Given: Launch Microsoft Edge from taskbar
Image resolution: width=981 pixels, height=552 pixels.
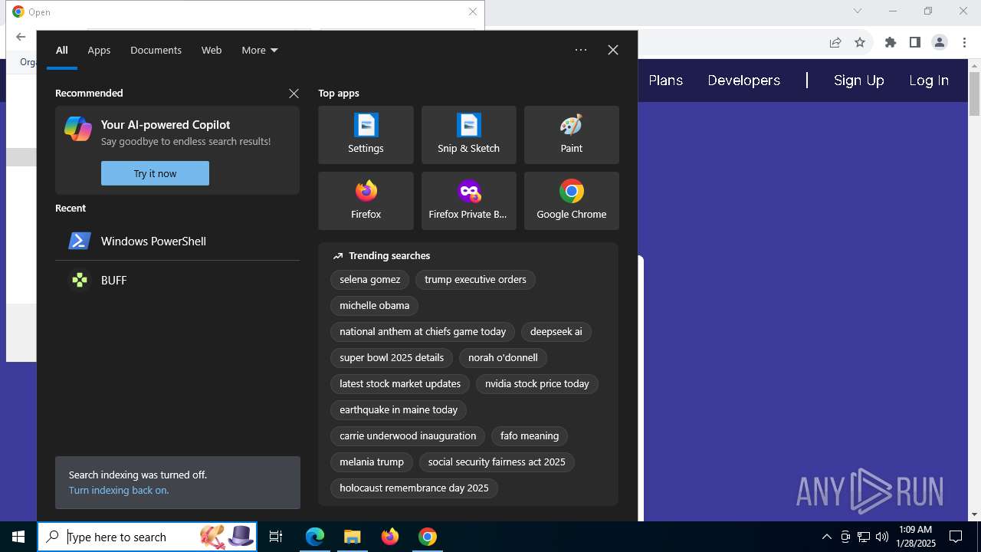Looking at the screenshot, I should (x=315, y=537).
